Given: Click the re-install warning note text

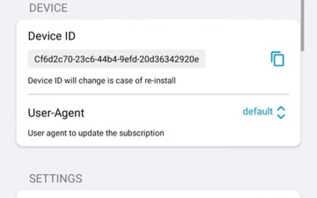Looking at the screenshot, I should (102, 81).
